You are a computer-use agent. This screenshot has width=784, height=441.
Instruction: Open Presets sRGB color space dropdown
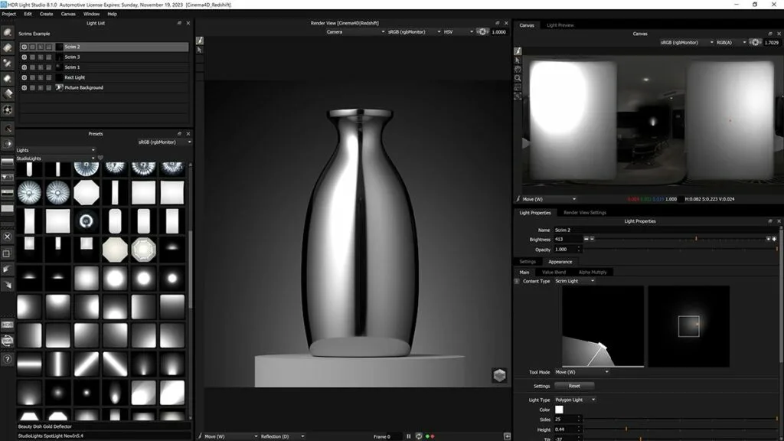pos(164,142)
